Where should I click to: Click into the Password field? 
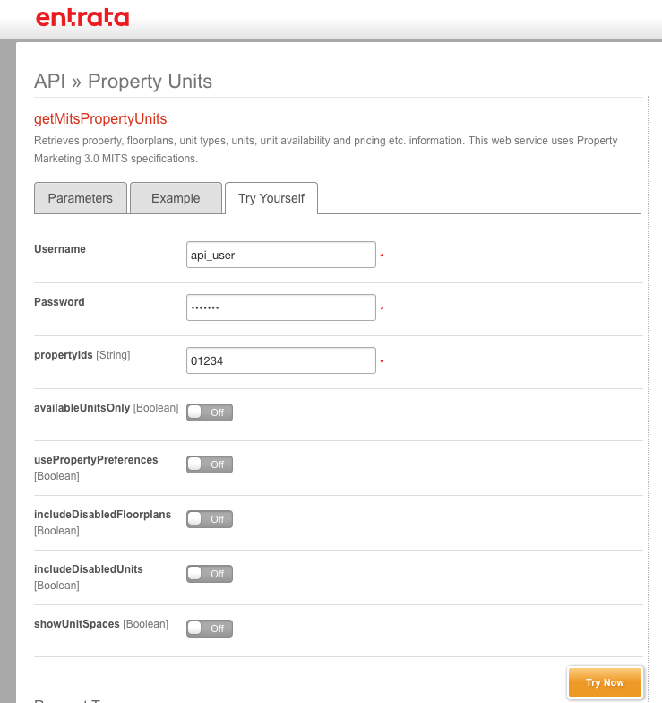[281, 308]
